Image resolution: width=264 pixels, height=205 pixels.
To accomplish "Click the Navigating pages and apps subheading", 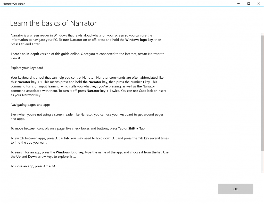I will [30, 105].
